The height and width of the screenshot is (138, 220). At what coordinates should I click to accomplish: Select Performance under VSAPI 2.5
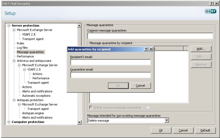click(41, 78)
